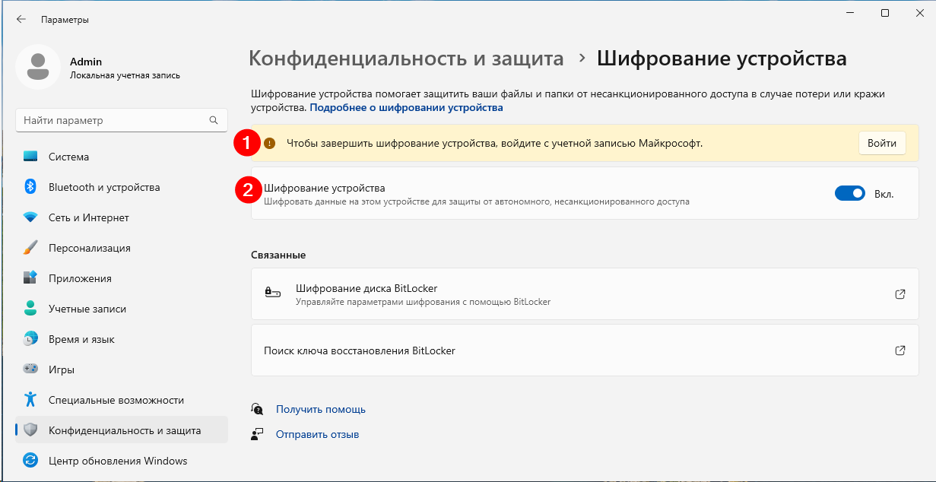Open System via monitor icon
Image resolution: width=936 pixels, height=482 pixels.
[x=30, y=157]
